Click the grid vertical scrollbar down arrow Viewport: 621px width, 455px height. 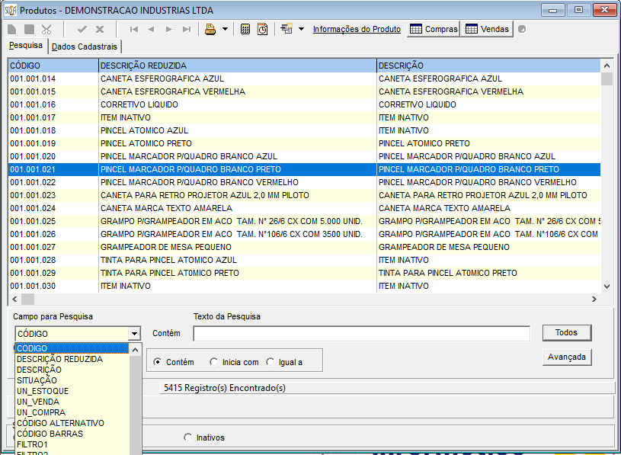click(x=607, y=287)
